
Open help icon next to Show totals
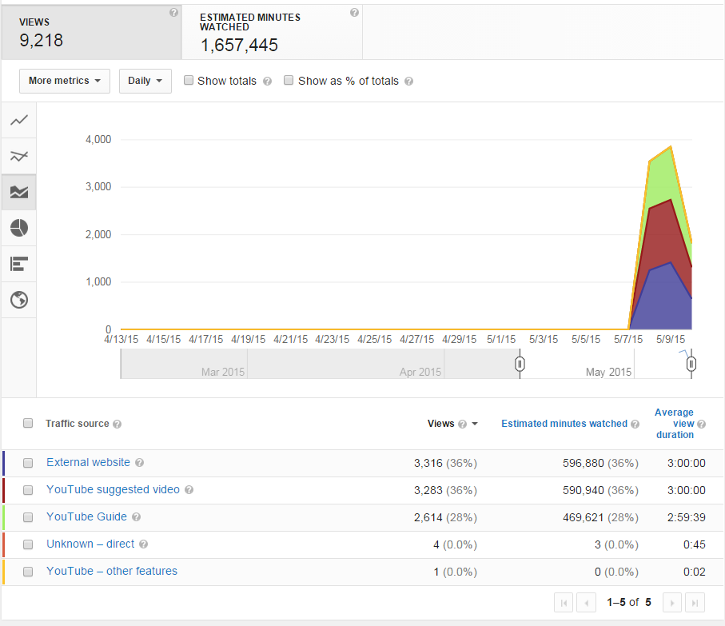pos(267,82)
